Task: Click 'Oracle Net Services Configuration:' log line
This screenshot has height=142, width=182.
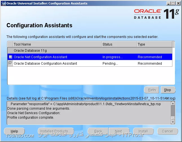Action: 34,113
